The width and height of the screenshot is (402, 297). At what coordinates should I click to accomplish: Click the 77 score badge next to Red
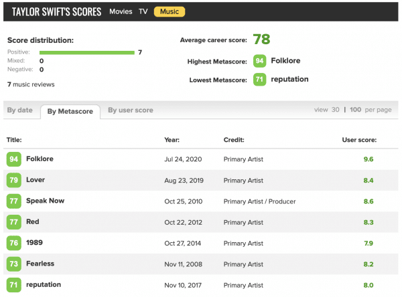tap(13, 221)
